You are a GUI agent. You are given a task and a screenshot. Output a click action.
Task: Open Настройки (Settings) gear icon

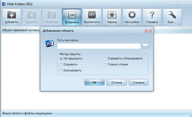point(132,17)
